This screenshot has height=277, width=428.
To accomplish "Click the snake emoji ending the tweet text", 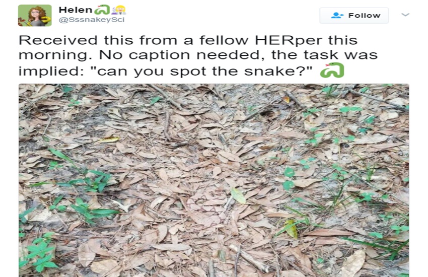I will 332,71.
